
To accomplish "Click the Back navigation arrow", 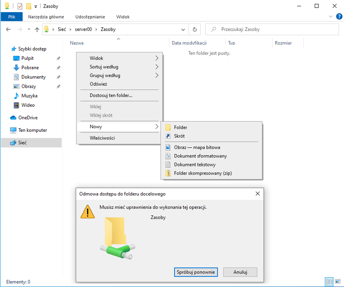I will [x=8, y=30].
